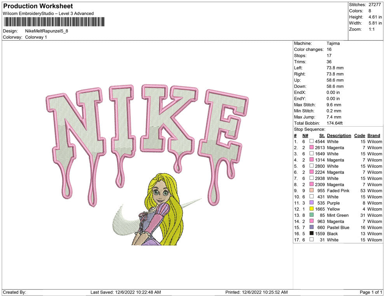Screen dimensions: 385x296
Task: Click the Black color swatch in row 16
Action: pyautogui.click(x=311, y=233)
